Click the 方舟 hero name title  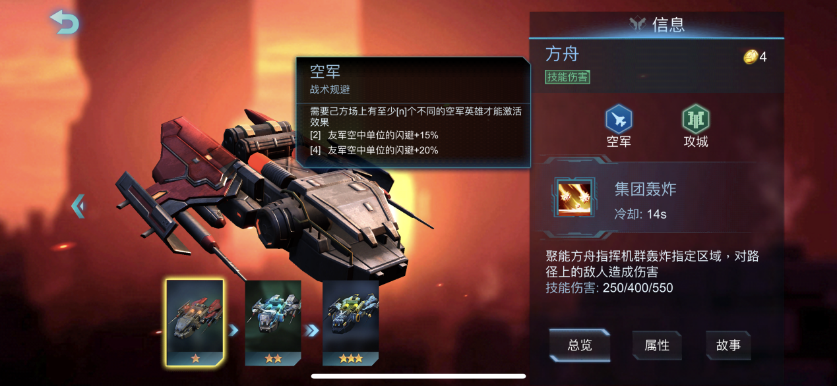pyautogui.click(x=562, y=53)
